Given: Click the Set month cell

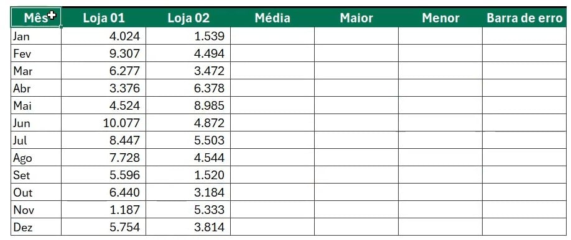Looking at the screenshot, I should [x=36, y=175].
